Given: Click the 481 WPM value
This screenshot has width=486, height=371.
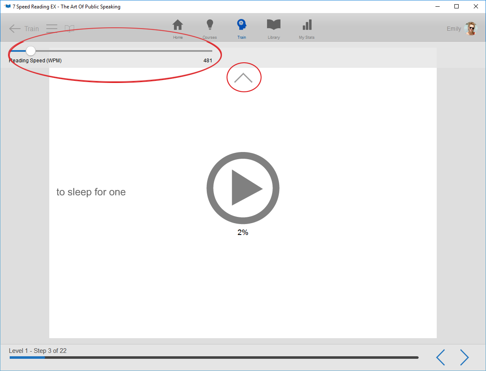Looking at the screenshot, I should [x=208, y=61].
